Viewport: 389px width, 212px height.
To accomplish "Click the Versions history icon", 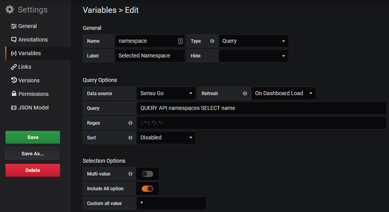I will pyautogui.click(x=14, y=80).
